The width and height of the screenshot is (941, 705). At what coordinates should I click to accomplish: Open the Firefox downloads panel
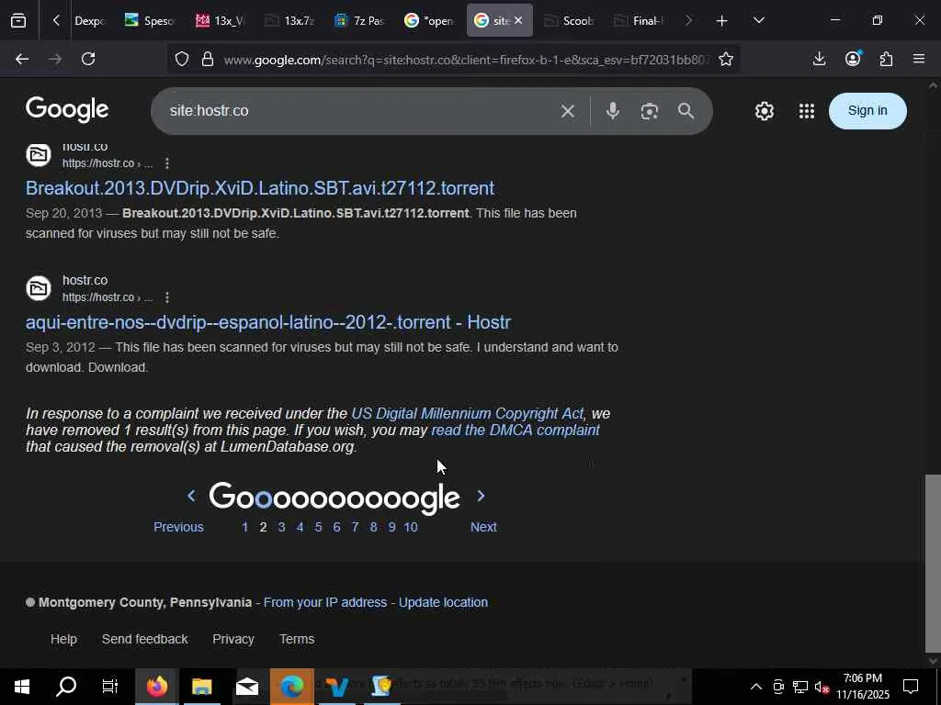tap(819, 59)
